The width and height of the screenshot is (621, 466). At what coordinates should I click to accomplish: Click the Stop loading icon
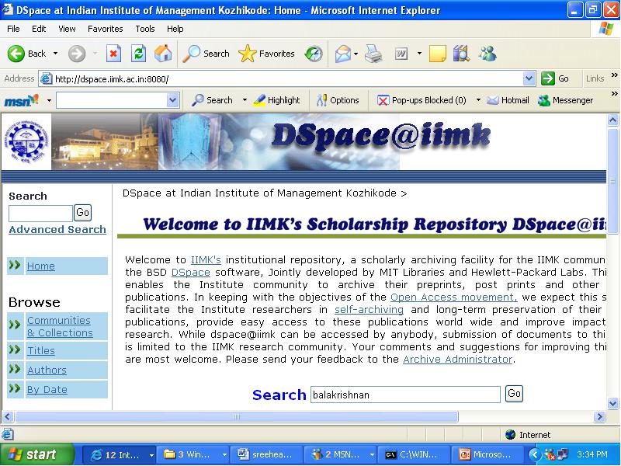click(113, 54)
